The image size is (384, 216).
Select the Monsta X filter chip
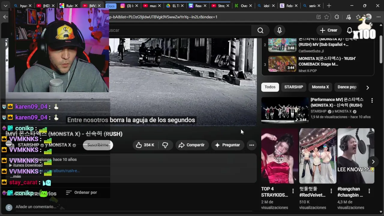[320, 87]
